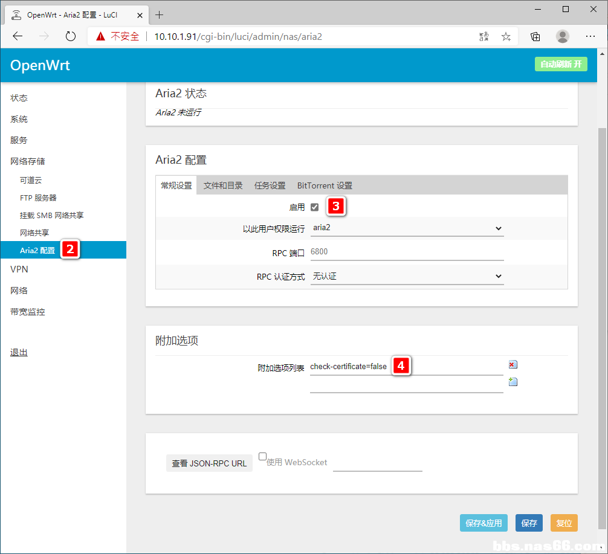Switch to the BitTorrent 设置 tab

pos(325,185)
